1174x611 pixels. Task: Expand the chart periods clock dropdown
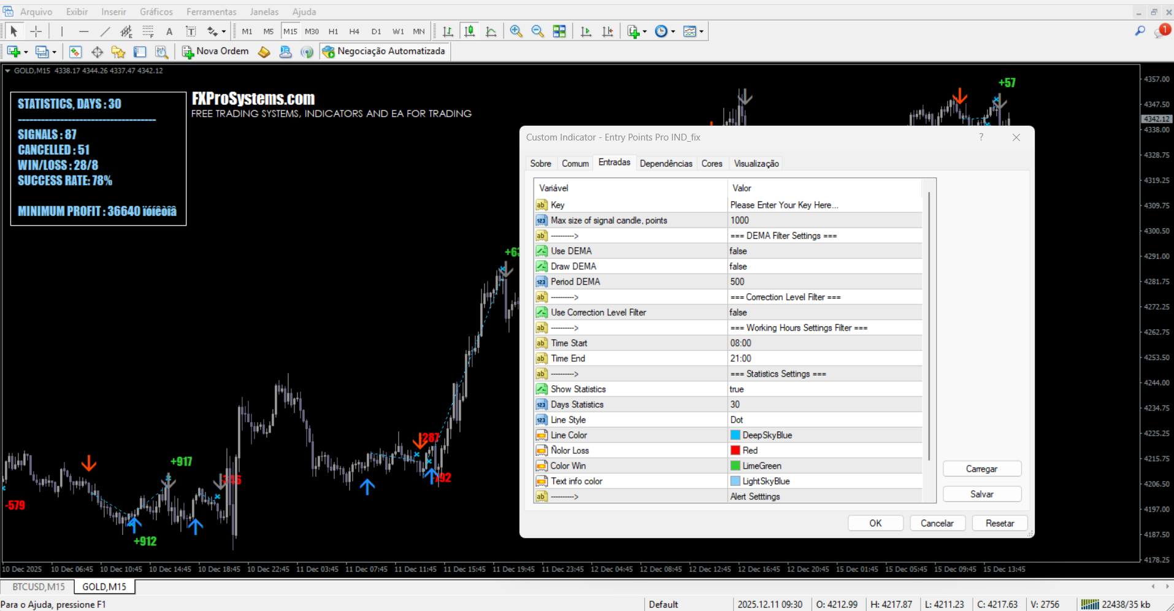click(673, 32)
